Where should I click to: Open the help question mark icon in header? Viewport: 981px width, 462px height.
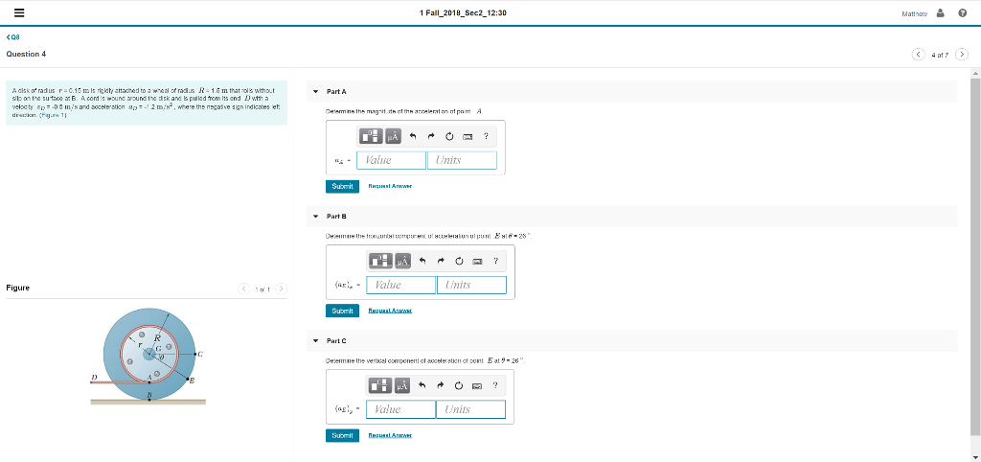point(962,13)
